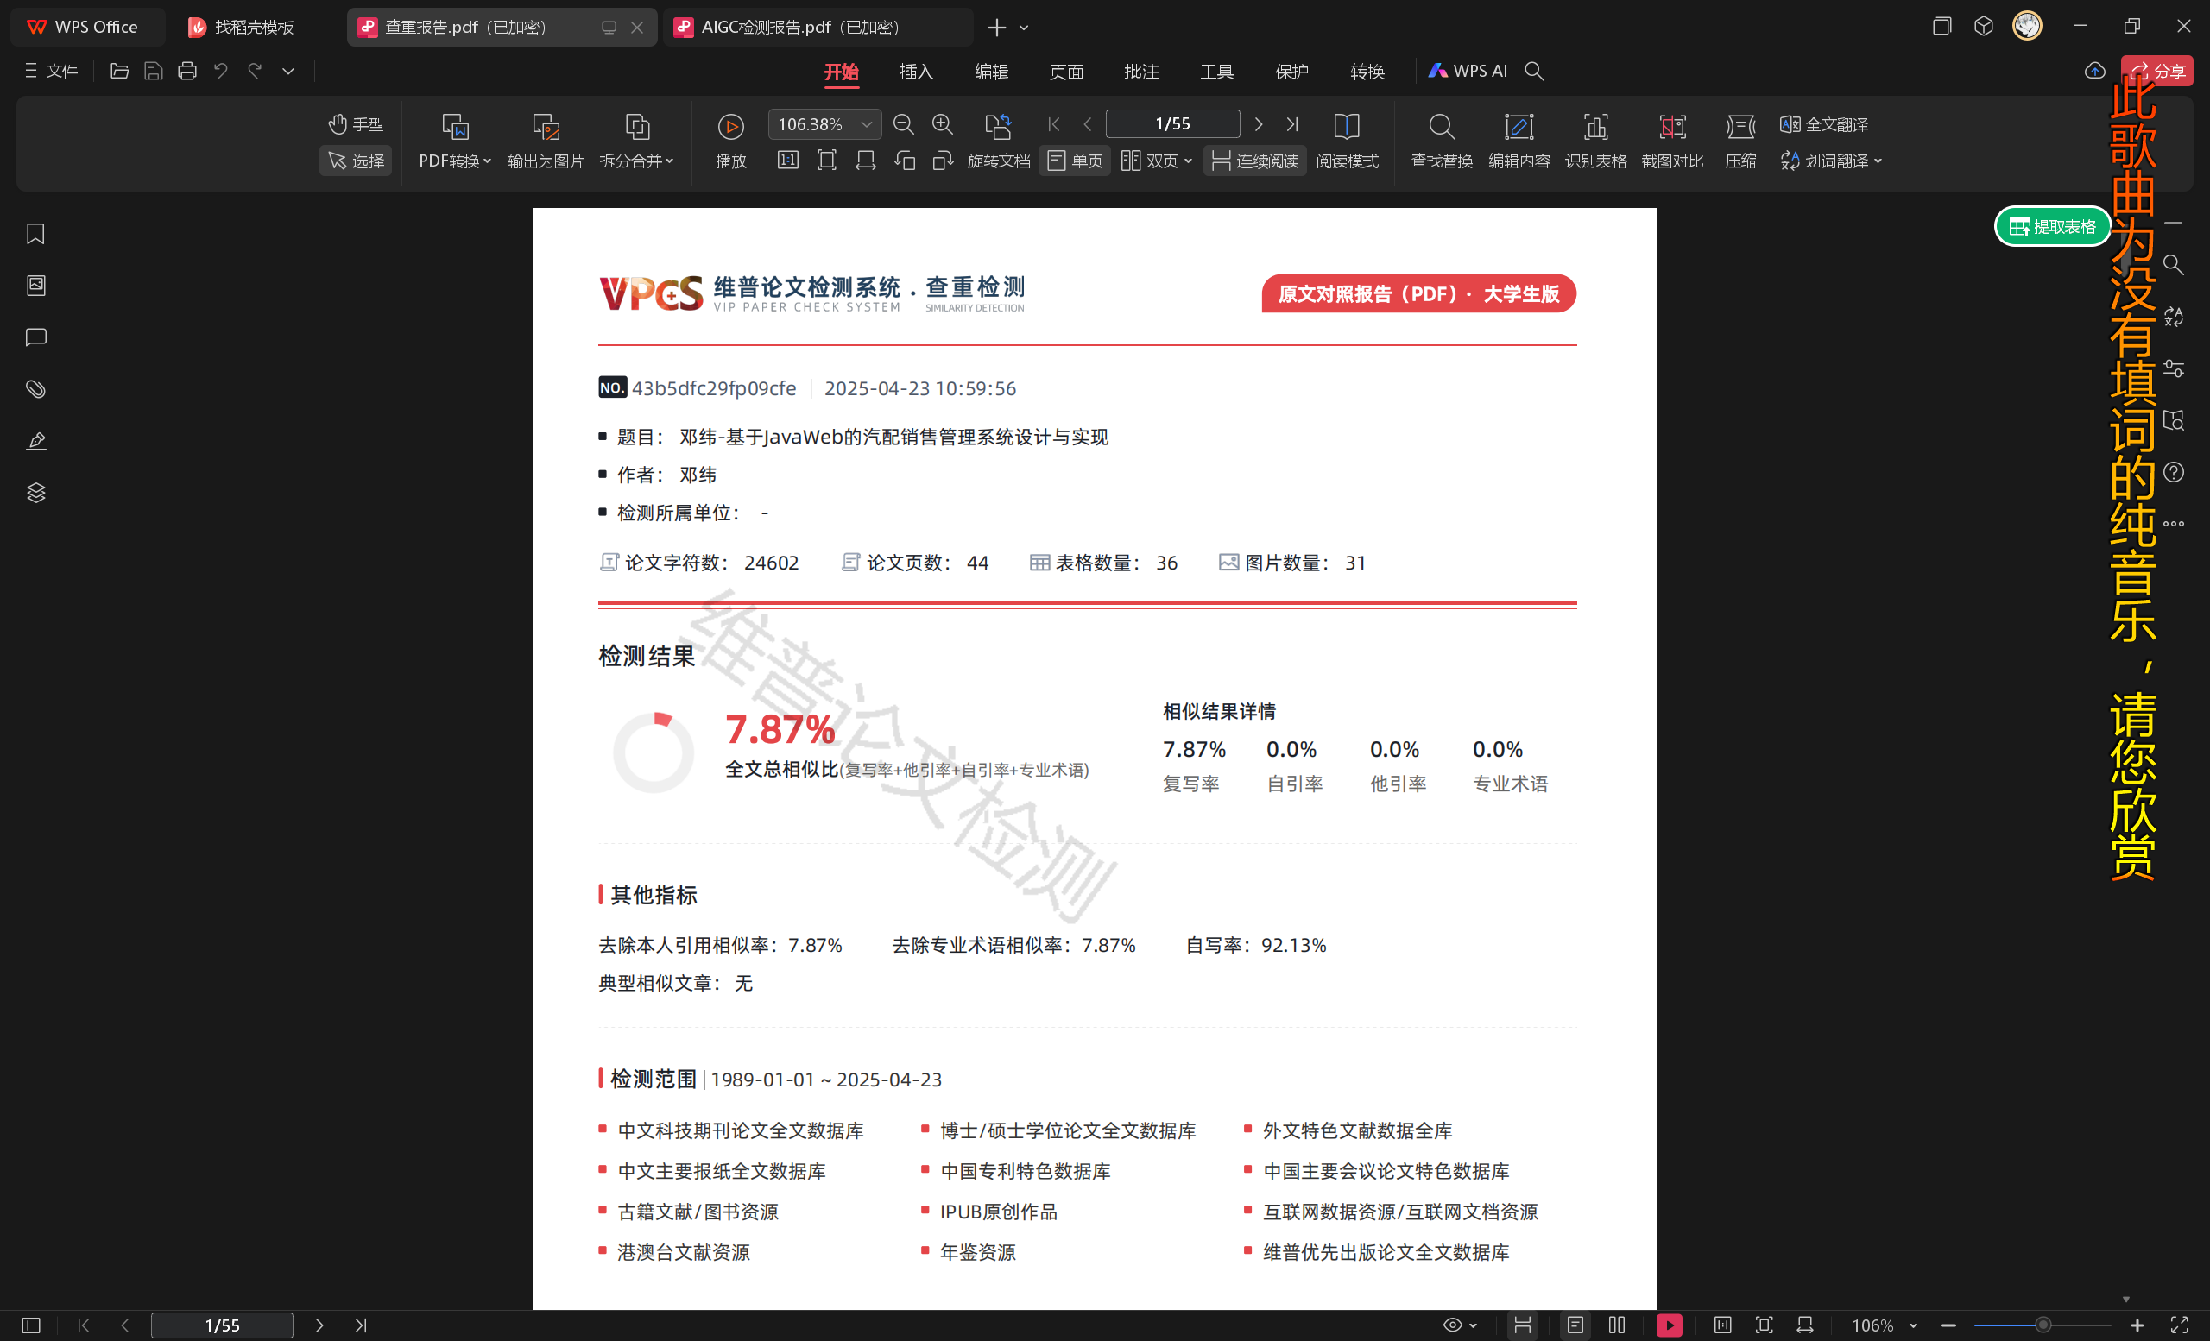
Task: Open the layers sidebar panel
Action: pos(36,492)
